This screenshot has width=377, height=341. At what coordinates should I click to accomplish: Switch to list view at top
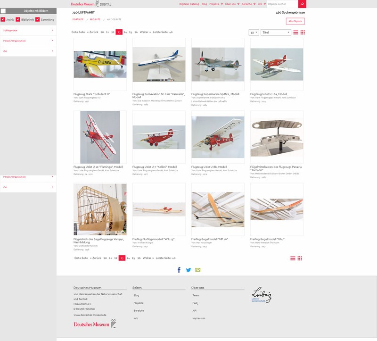(295, 33)
